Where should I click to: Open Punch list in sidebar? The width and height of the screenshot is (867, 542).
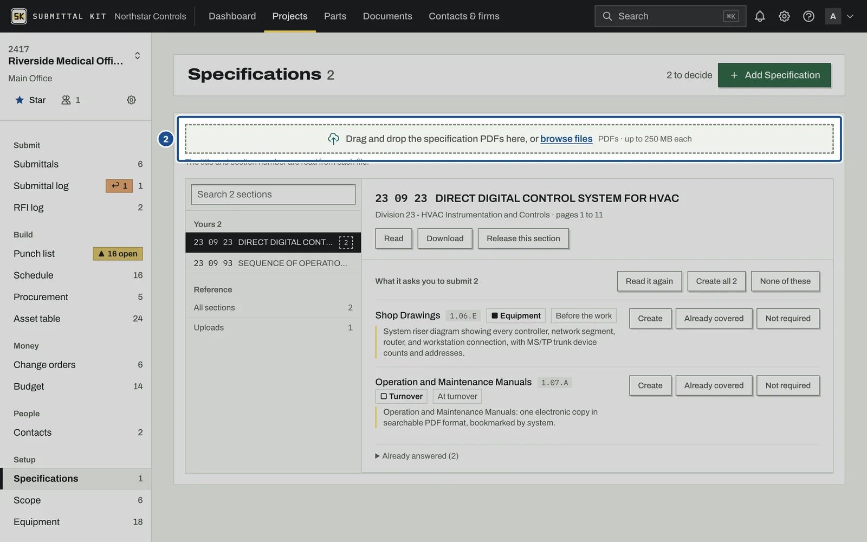click(76, 254)
